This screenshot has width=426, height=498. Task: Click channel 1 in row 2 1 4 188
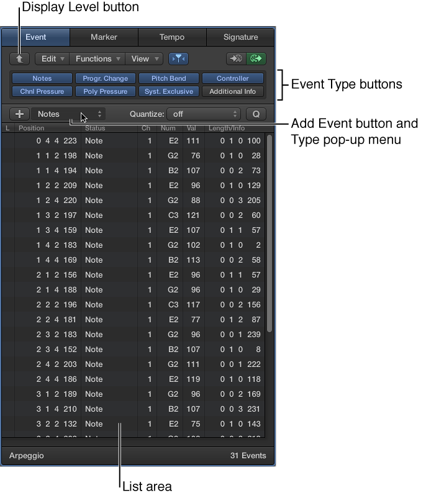150,290
